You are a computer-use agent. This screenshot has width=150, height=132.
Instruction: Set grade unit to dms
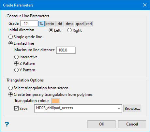69,24
